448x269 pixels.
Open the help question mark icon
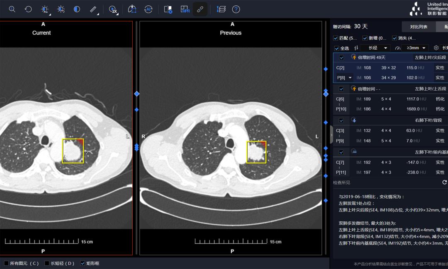[x=236, y=9]
